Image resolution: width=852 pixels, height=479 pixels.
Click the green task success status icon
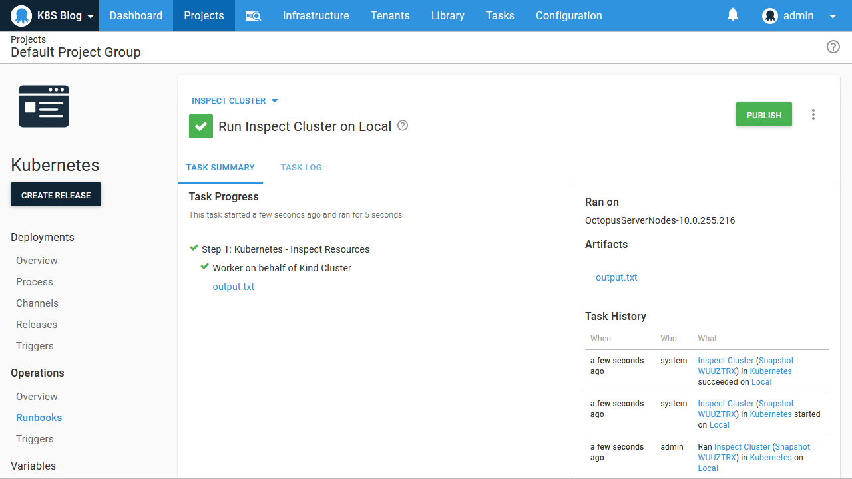tap(201, 126)
